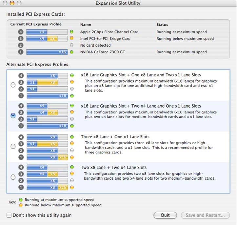Select the x16 Graphics plus One x8 Lane profile
Image resolution: width=237 pixels, height=225 pixels.
coord(13,85)
